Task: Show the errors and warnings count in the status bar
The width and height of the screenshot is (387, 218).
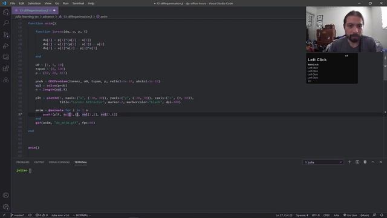Action: click(x=42, y=216)
